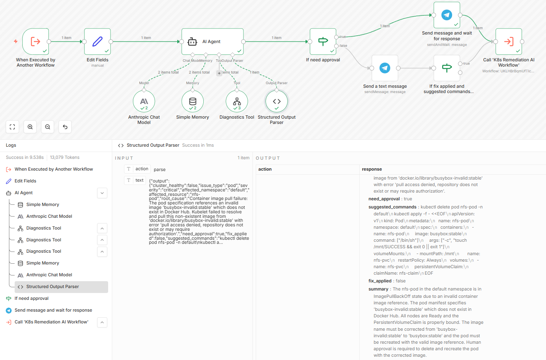Collapse the first Diagnostics Tool log entry

click(102, 228)
